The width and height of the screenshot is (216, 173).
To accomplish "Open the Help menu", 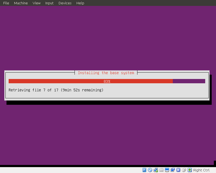I will point(80,3).
